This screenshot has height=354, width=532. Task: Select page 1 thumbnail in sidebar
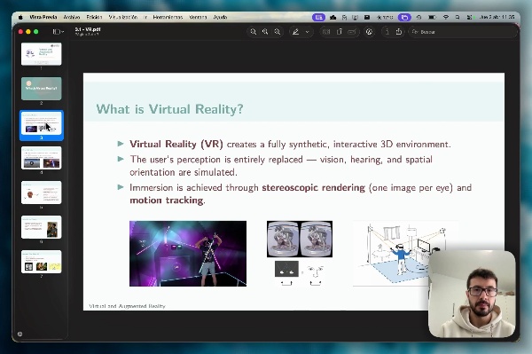coord(42,54)
